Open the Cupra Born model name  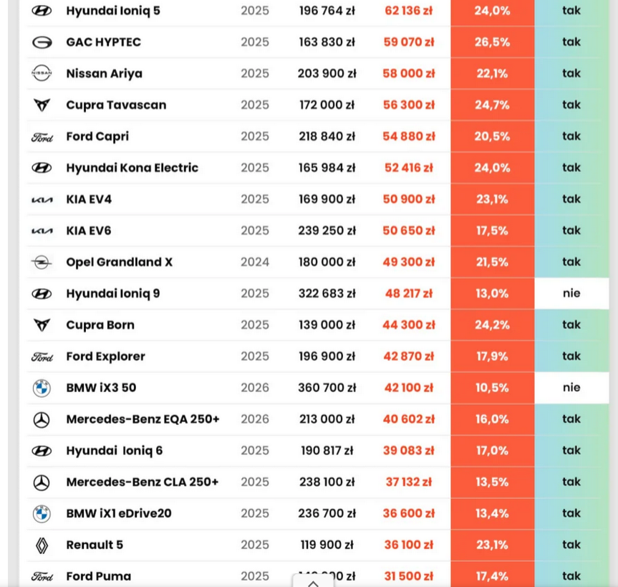[100, 325]
